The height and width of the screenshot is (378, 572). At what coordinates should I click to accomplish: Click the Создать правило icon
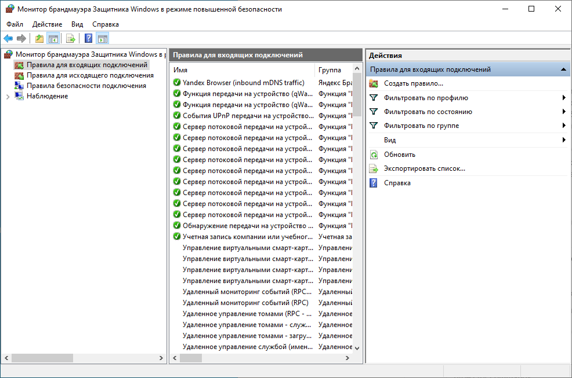coord(374,83)
